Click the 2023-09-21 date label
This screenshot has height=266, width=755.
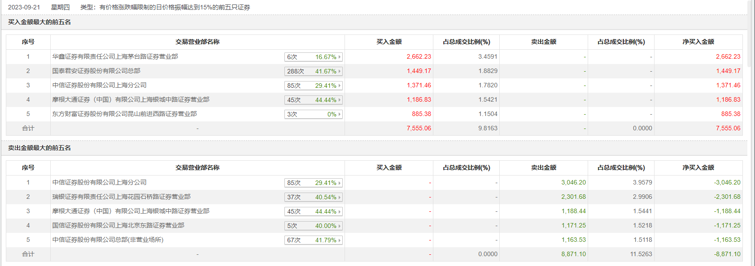[x=24, y=8]
